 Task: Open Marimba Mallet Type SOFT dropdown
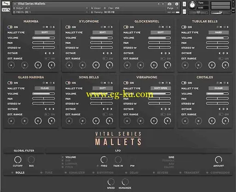point(45,32)
